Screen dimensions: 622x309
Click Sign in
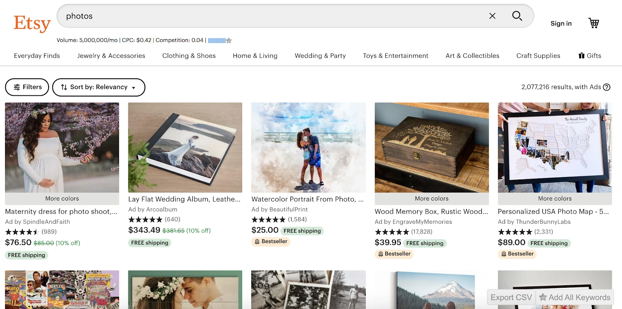pyautogui.click(x=561, y=24)
